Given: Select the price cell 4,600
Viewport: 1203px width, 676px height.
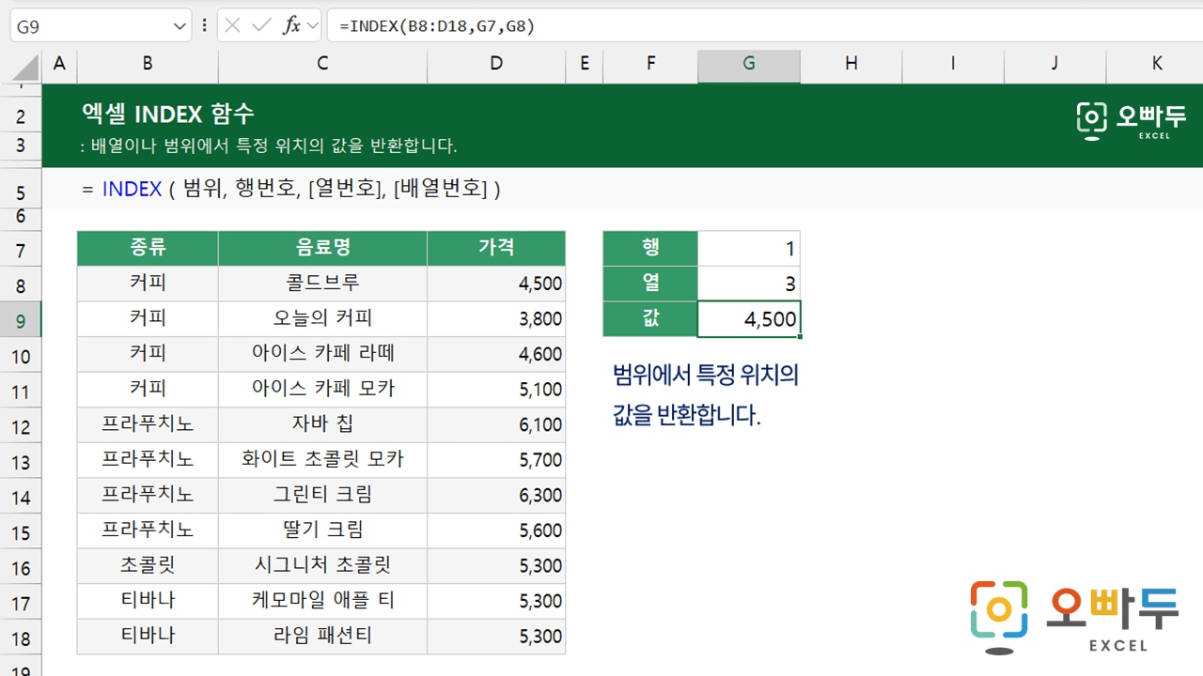Looking at the screenshot, I should (x=496, y=354).
